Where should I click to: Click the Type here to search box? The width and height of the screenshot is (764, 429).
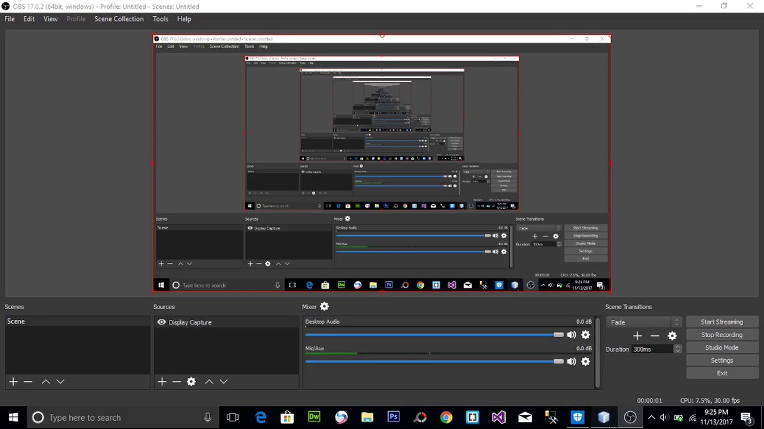[124, 418]
